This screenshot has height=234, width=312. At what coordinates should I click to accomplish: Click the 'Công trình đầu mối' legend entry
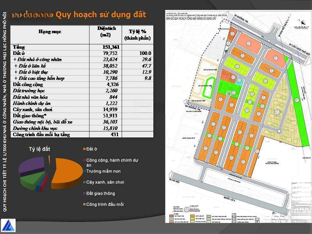pyautogui.click(x=105, y=204)
